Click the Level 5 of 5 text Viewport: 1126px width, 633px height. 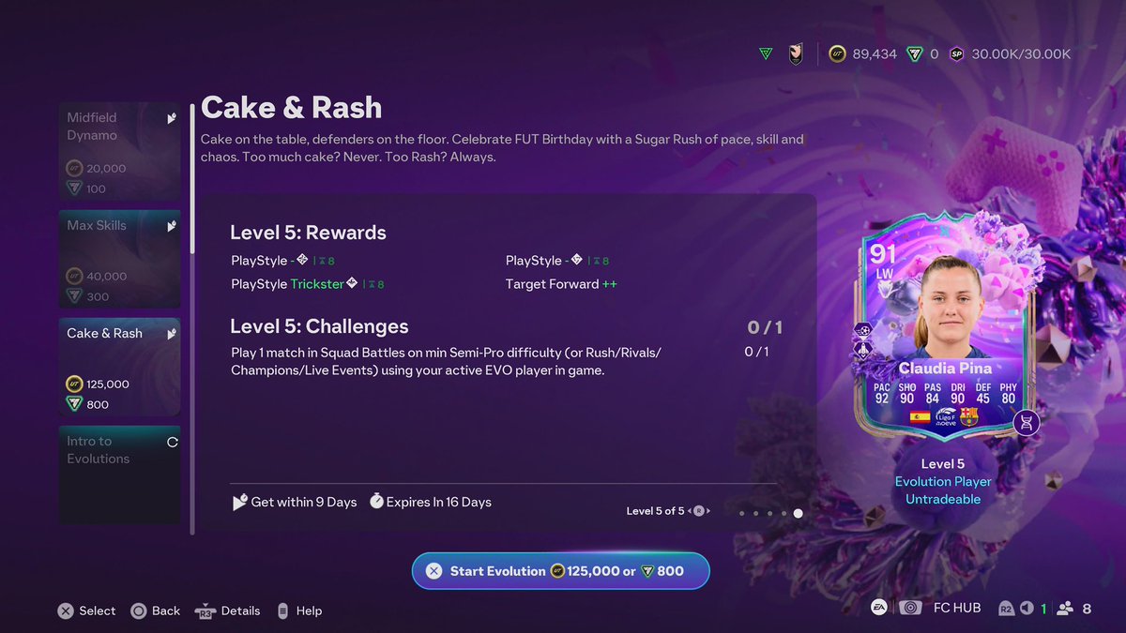click(655, 511)
